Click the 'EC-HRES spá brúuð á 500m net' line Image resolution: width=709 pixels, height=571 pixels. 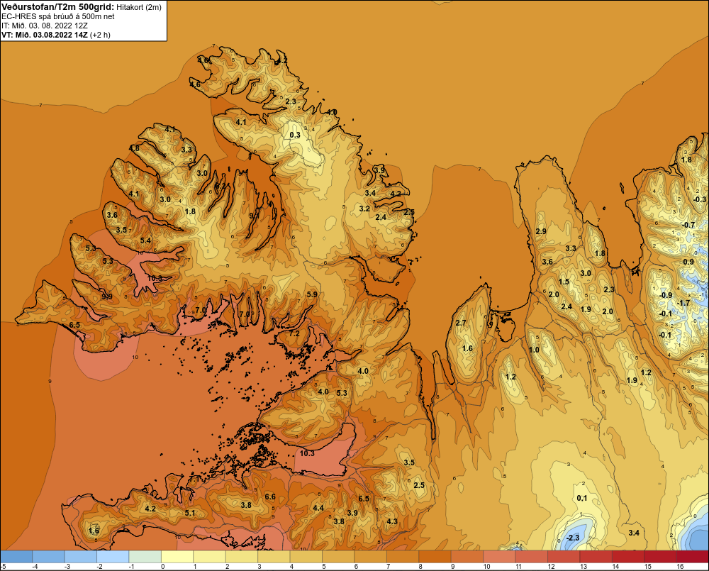(58, 16)
